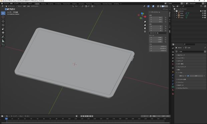Expand the リメッシュ panel
The image size is (207, 124).
coord(191,82)
